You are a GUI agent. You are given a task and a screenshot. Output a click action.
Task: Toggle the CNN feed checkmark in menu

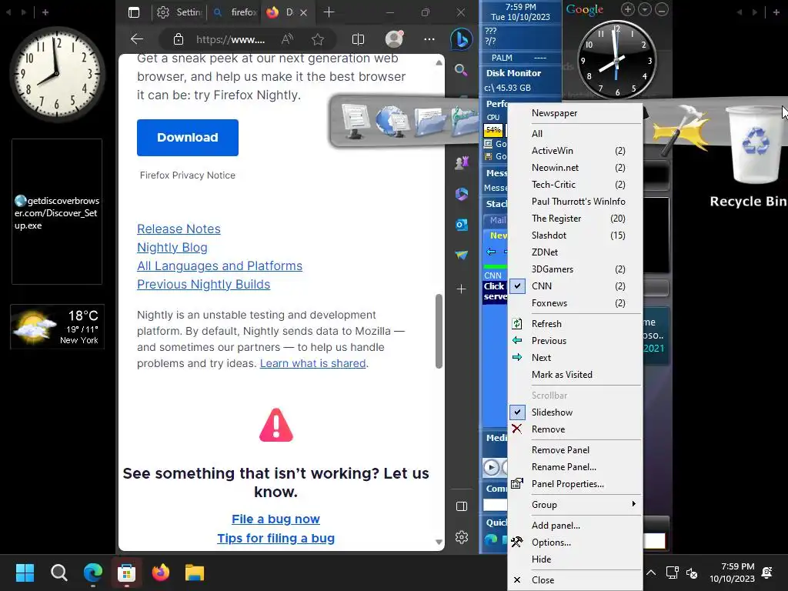pyautogui.click(x=518, y=286)
